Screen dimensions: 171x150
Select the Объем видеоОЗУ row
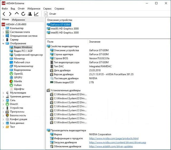click(72, 82)
